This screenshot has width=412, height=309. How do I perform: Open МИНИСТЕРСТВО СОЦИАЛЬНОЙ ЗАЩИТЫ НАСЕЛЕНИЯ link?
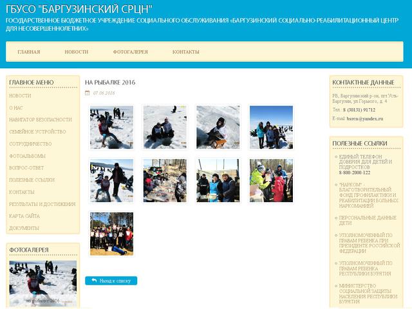pyautogui.click(x=368, y=294)
